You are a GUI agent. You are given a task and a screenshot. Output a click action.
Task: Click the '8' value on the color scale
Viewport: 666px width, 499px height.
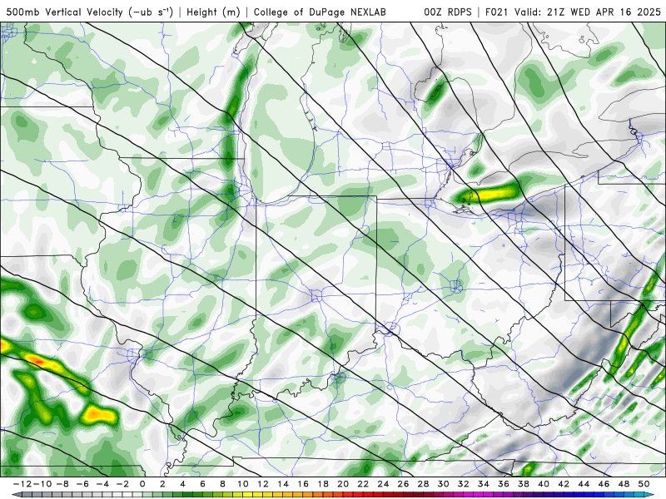(222, 484)
